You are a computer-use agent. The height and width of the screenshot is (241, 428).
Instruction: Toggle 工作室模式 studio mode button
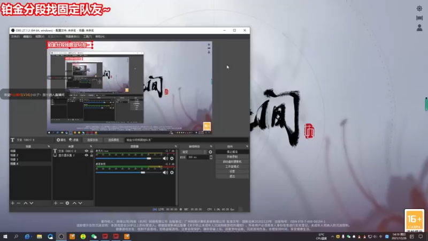tap(232, 167)
